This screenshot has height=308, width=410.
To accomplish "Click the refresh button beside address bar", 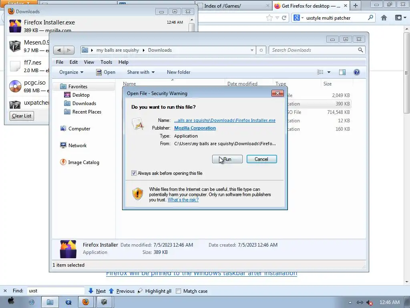I will pyautogui.click(x=261, y=50).
